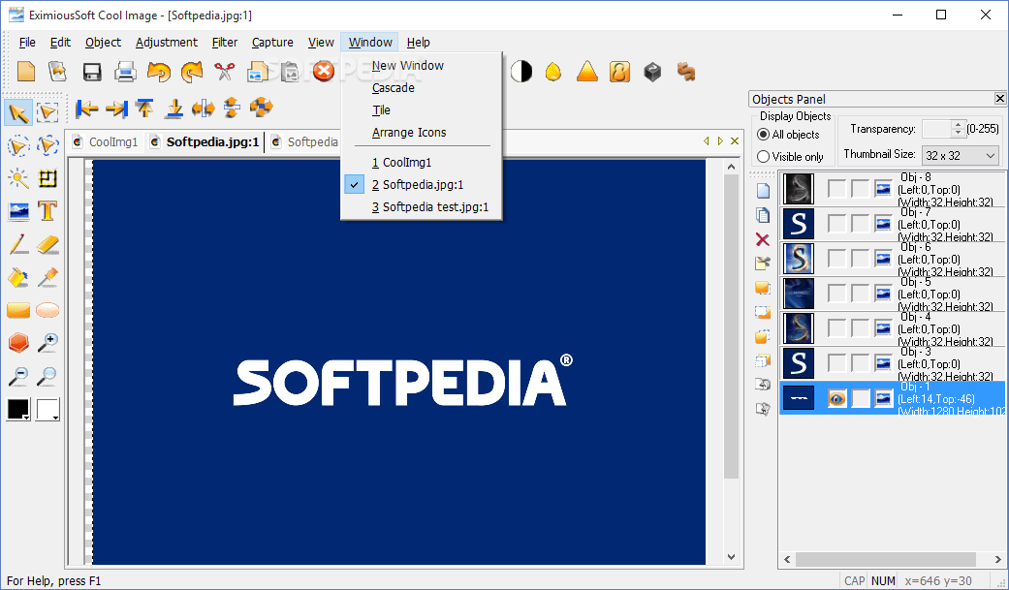Switch to the Softpedia.jpg:1 document tab
The width and height of the screenshot is (1009, 590).
click(205, 141)
